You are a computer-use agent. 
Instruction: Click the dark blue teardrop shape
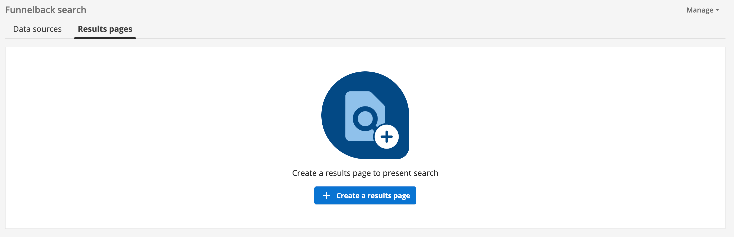[336, 94]
